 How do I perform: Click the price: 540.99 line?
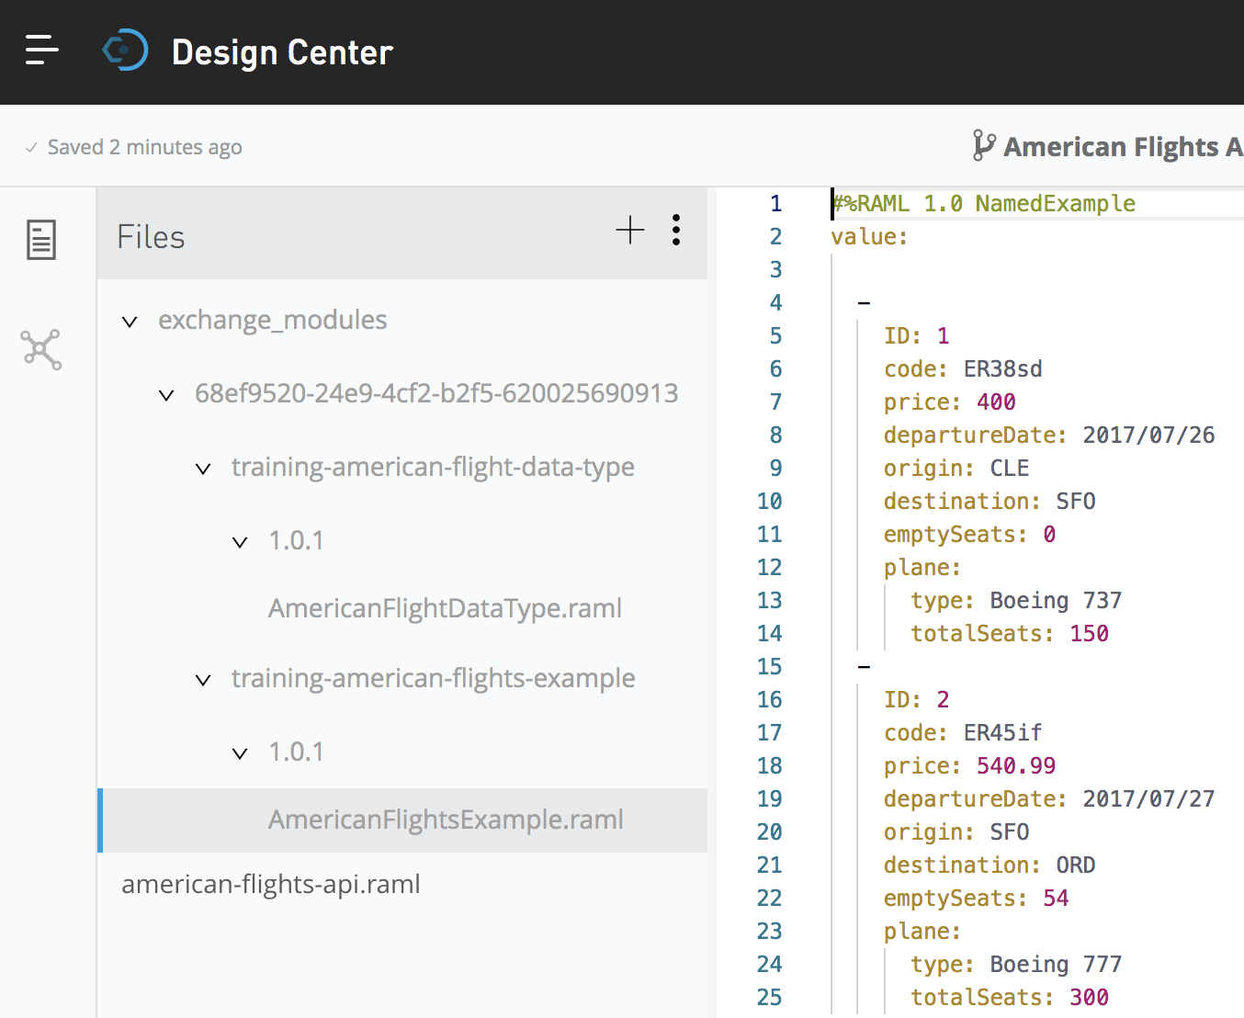click(x=969, y=765)
